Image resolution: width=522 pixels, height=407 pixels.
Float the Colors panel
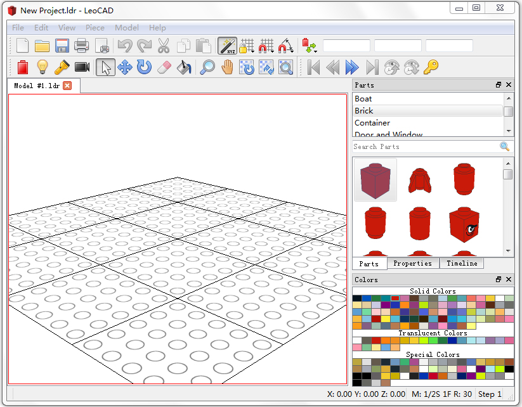(x=499, y=280)
